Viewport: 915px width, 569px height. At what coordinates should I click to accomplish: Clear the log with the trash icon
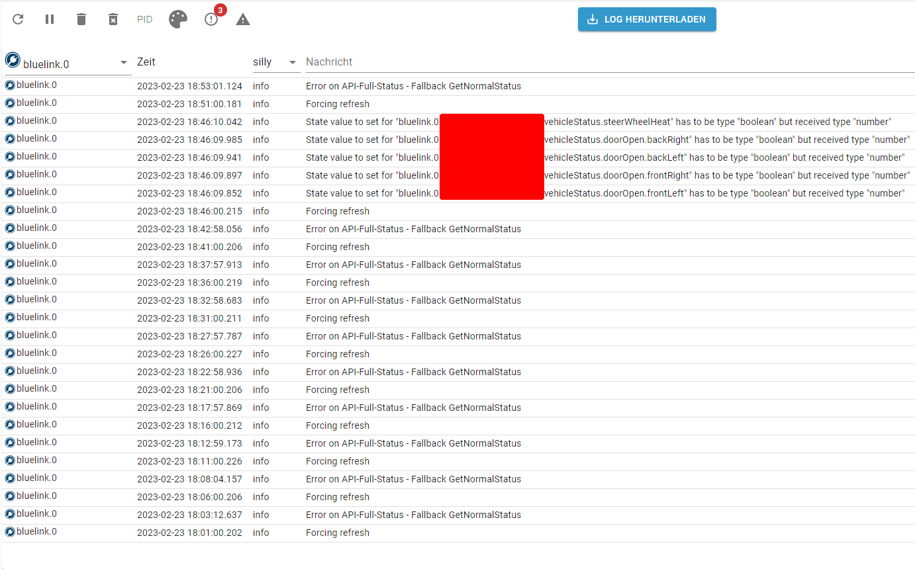pos(81,19)
